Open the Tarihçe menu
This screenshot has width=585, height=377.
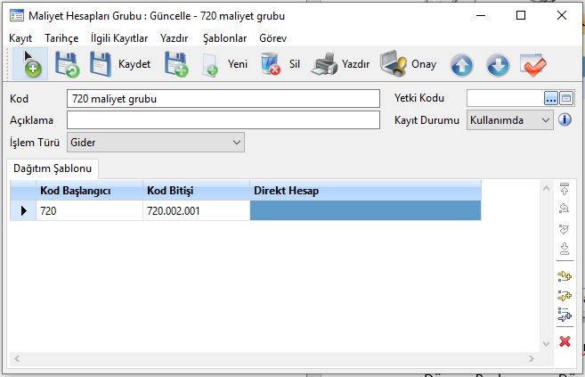61,38
